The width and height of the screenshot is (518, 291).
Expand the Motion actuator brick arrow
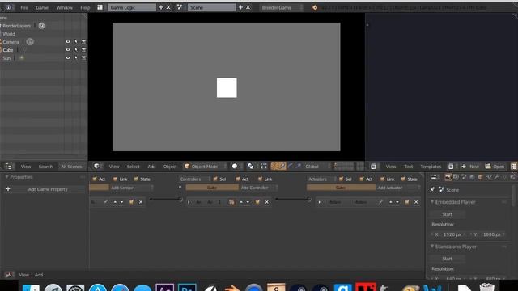(x=320, y=202)
